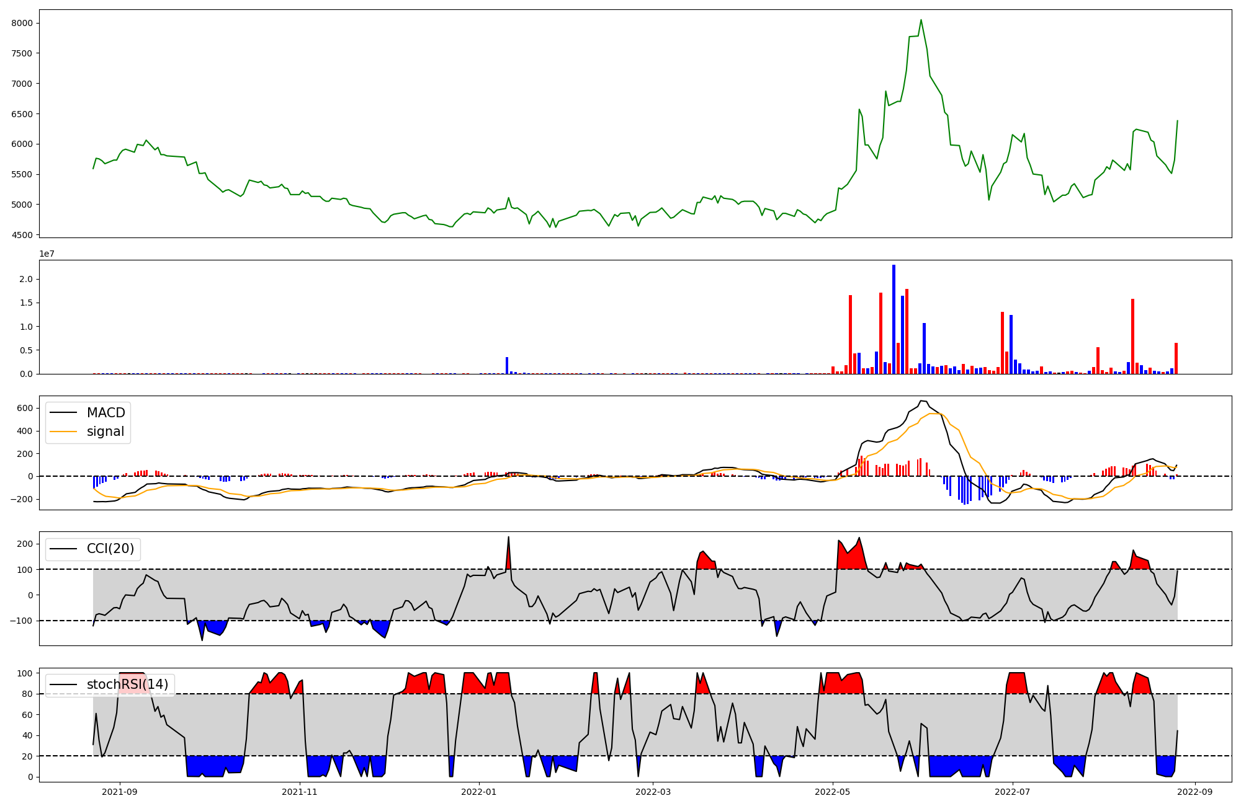Click the MACD legend label
The width and height of the screenshot is (1241, 806).
point(105,413)
